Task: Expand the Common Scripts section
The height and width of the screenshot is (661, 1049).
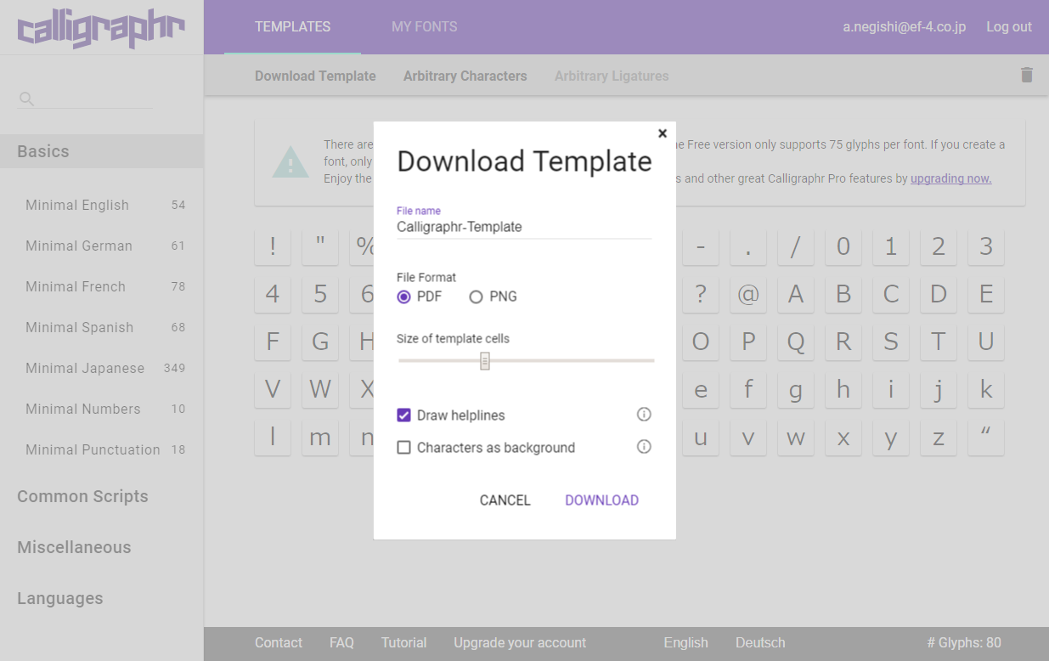Action: pyautogui.click(x=82, y=496)
